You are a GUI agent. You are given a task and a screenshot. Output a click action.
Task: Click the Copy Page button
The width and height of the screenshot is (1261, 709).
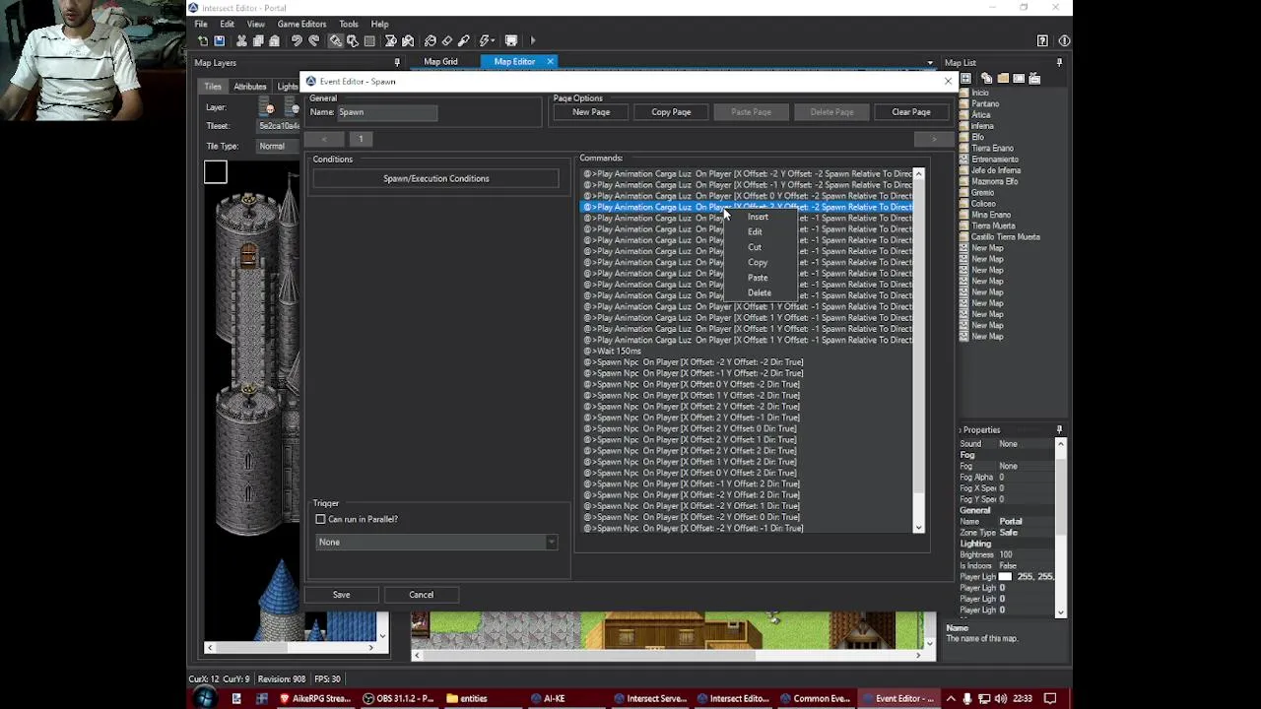click(671, 112)
